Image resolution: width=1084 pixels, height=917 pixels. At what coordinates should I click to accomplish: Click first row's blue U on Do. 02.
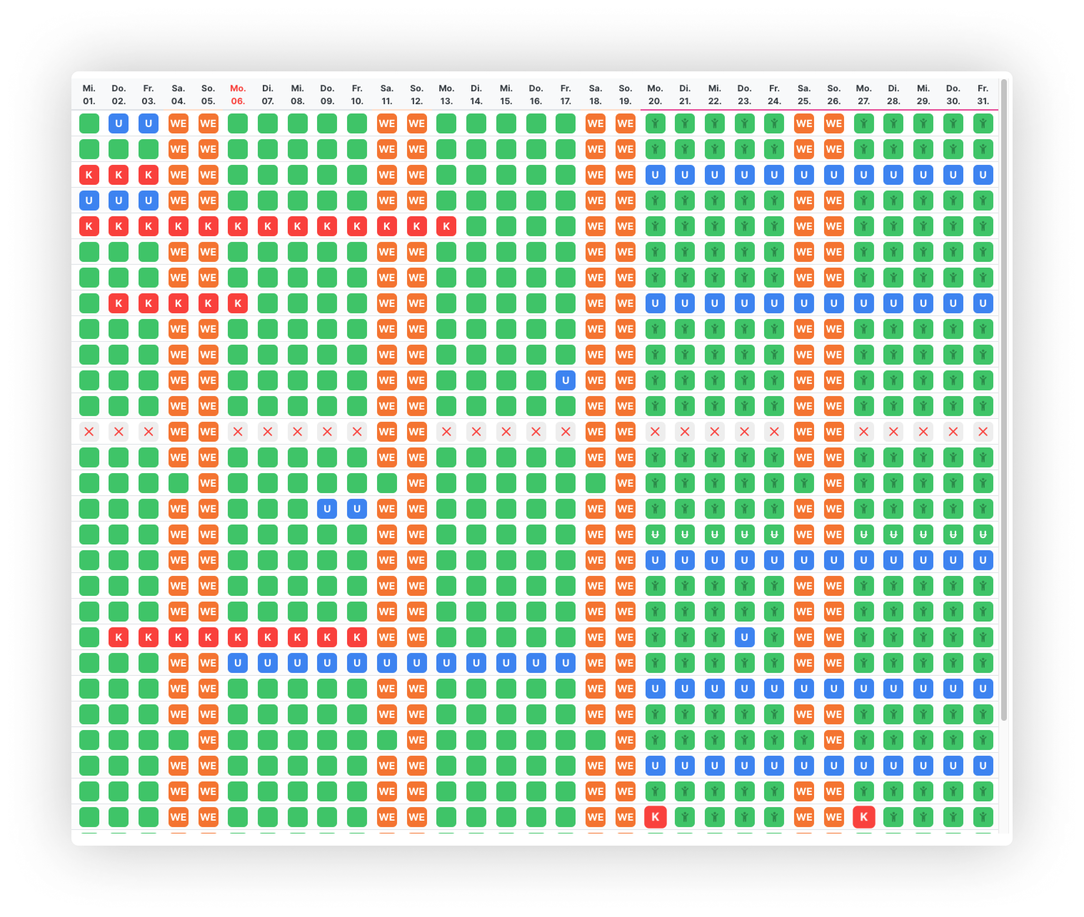pos(119,124)
